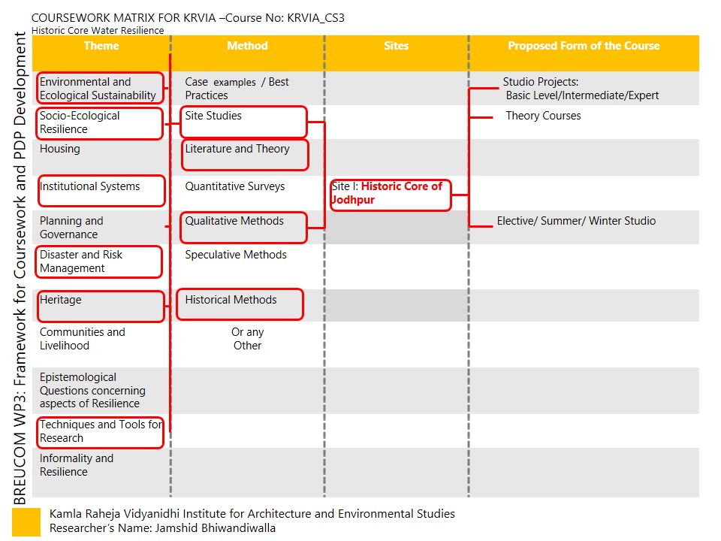The image size is (721, 541).
Task: Click the Socio-Ecological Resilience theme box
Action: (x=100, y=123)
